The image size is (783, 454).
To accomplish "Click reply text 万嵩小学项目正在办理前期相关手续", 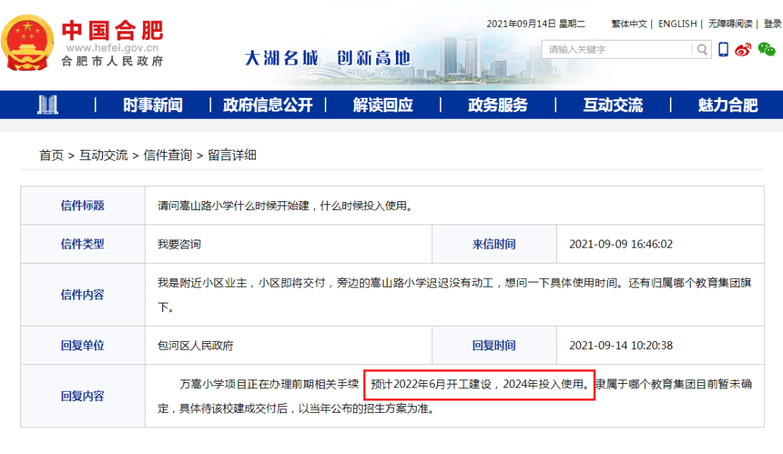I will pos(269,384).
